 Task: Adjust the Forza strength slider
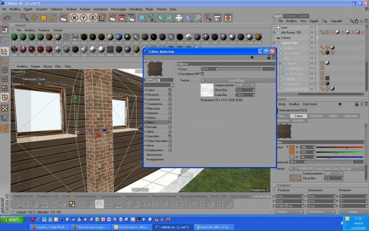pyautogui.click(x=238, y=69)
